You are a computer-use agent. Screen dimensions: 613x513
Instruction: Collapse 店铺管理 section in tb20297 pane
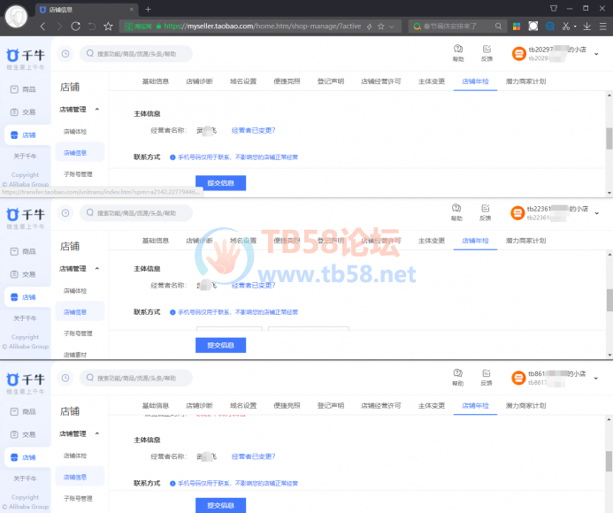coord(97,110)
